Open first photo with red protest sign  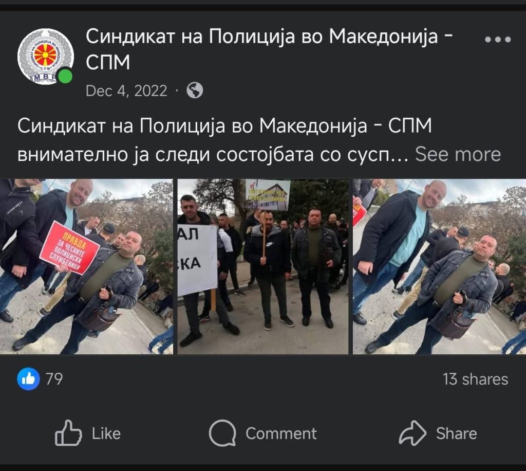pyautogui.click(x=86, y=266)
